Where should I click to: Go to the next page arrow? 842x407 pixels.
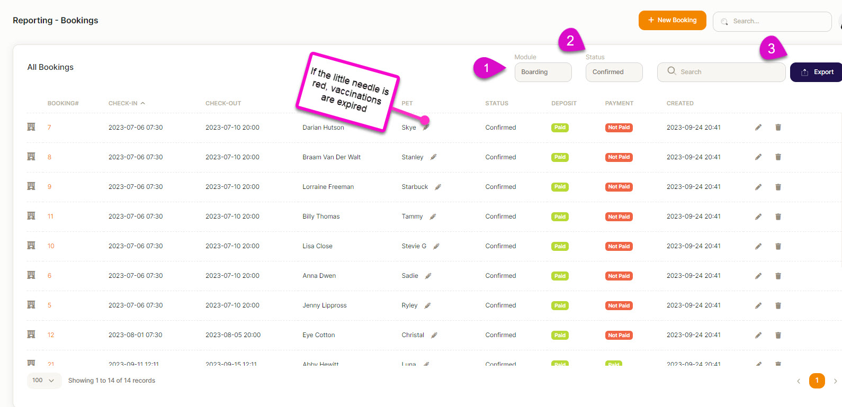(x=835, y=381)
